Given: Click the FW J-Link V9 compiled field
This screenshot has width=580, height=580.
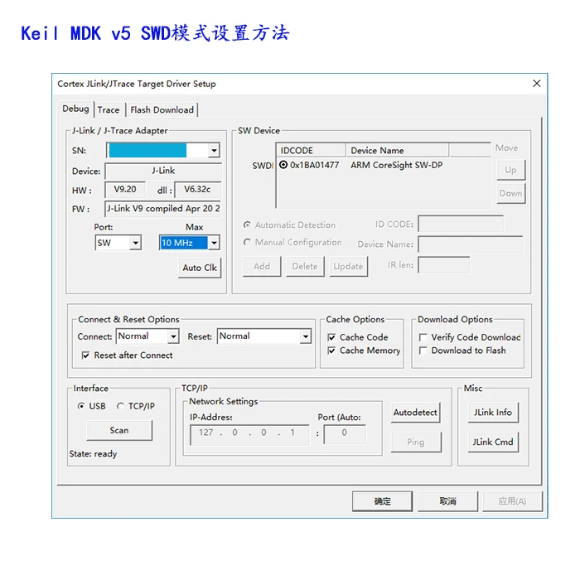Looking at the screenshot, I should click(x=163, y=209).
